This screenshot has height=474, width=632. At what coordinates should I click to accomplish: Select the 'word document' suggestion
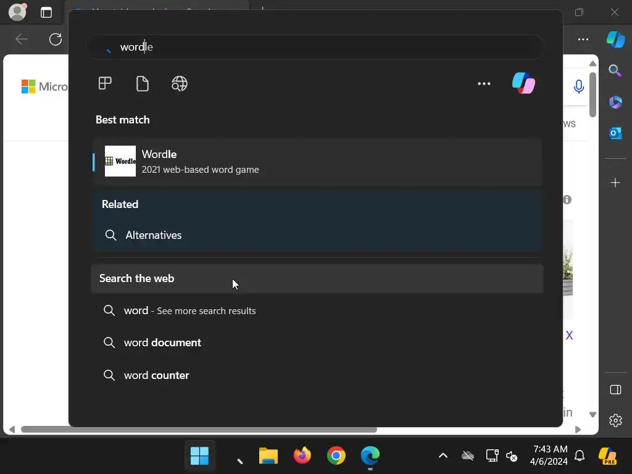[317, 343]
